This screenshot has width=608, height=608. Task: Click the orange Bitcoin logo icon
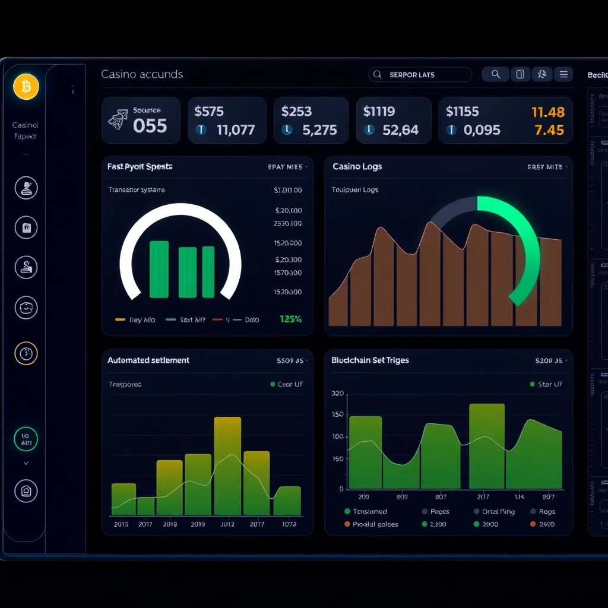point(26,87)
